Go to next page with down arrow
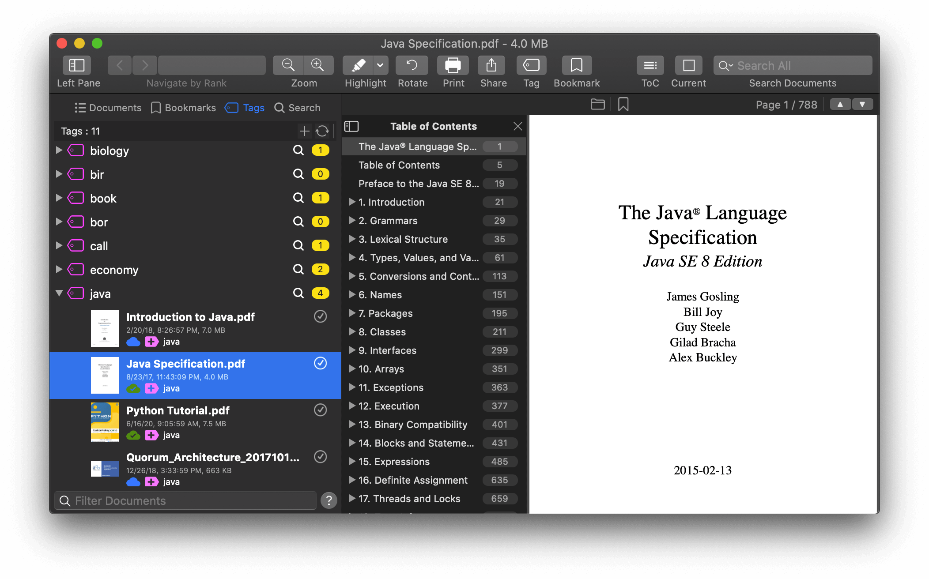 coord(862,105)
